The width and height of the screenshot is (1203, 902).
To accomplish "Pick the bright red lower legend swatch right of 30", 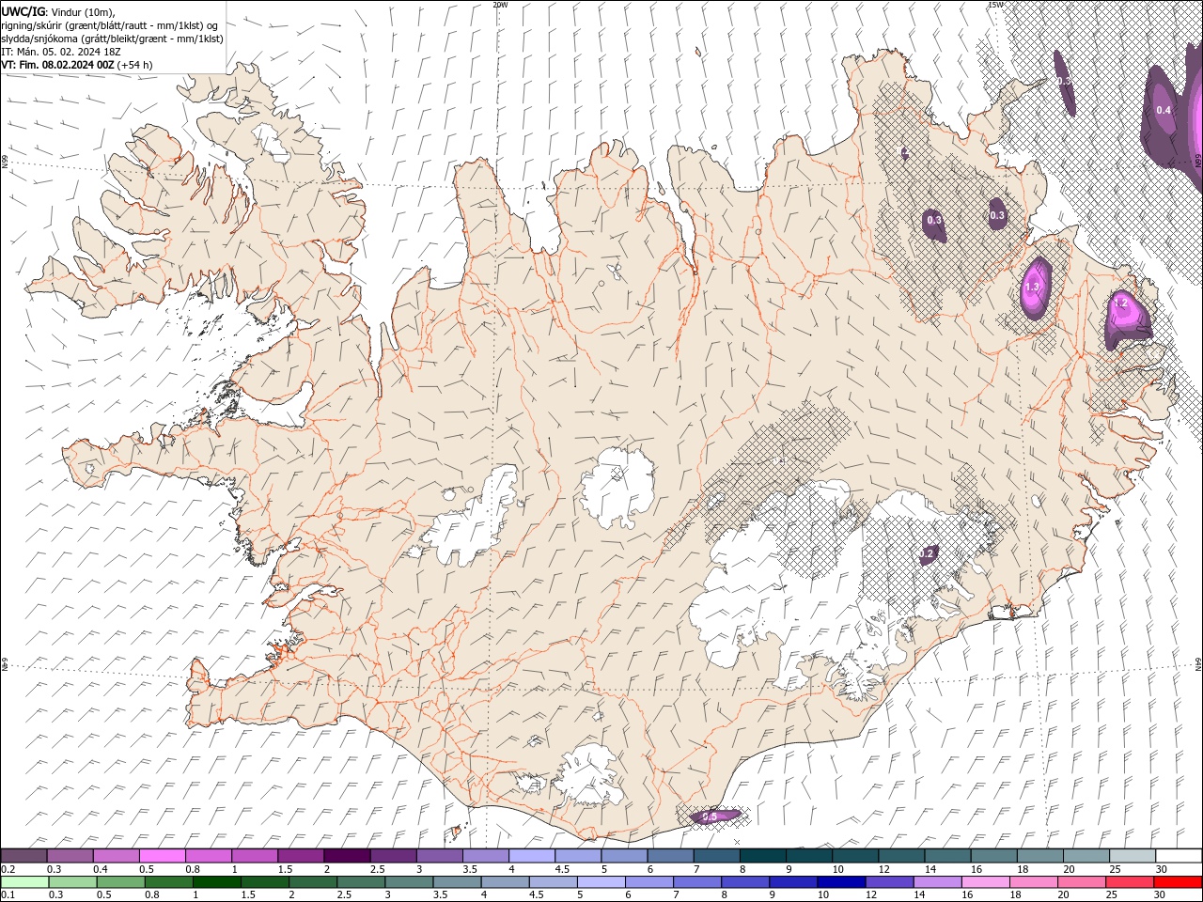I will click(1178, 881).
